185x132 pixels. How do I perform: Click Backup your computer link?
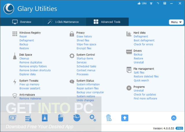[x=90, y=92]
